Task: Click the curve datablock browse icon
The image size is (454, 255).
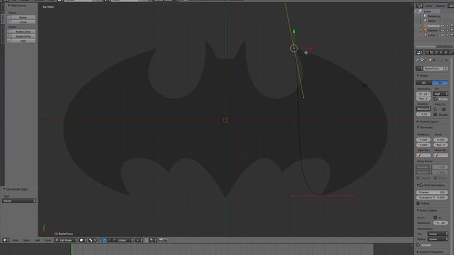Action: tap(419, 69)
